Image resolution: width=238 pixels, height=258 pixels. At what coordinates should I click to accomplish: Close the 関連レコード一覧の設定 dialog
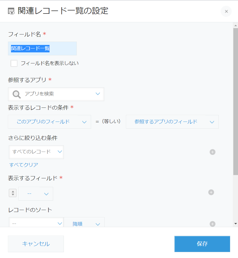pyautogui.click(x=226, y=11)
